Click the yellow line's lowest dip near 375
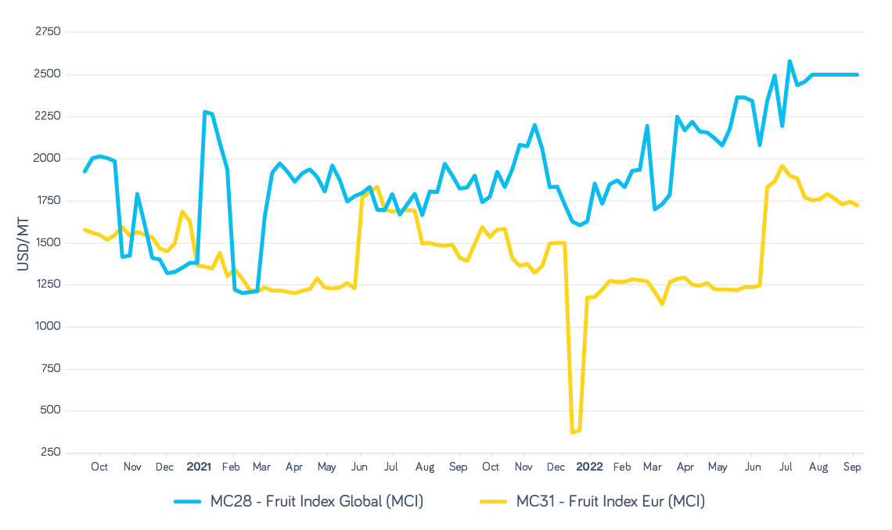892x530 pixels. (x=574, y=432)
